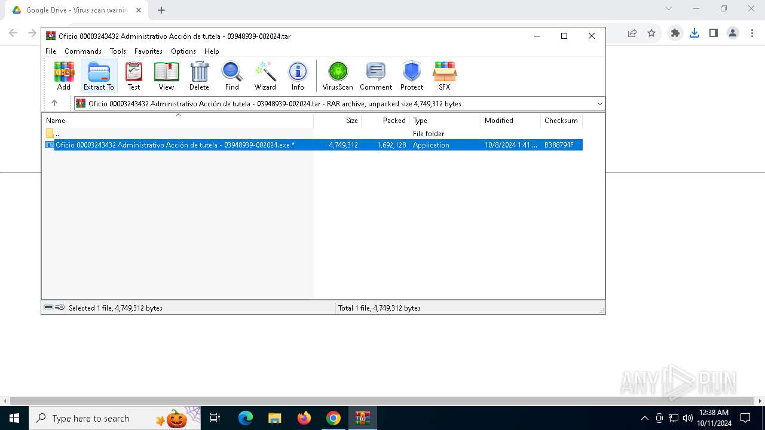Run the Test archive tool

click(134, 76)
